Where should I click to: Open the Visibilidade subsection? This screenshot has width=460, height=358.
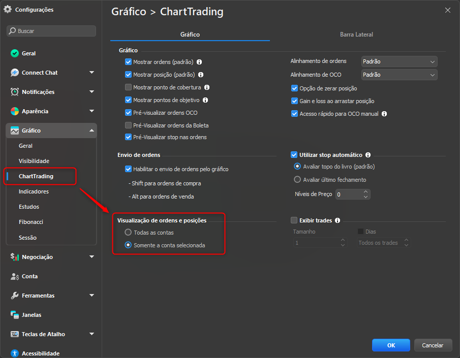tap(34, 161)
